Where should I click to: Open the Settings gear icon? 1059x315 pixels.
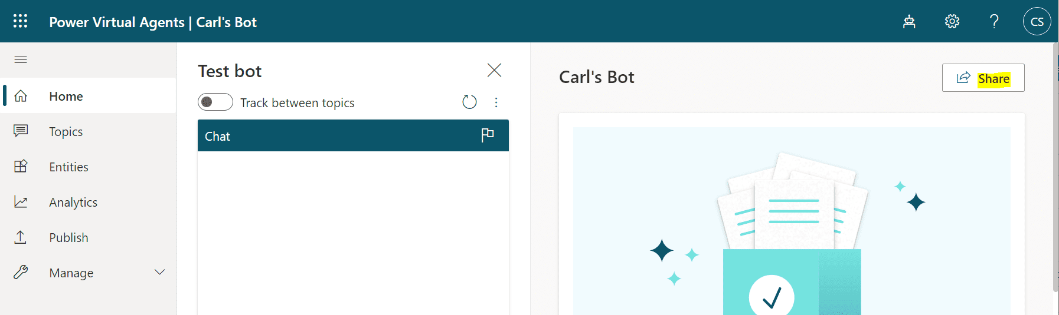tap(952, 22)
